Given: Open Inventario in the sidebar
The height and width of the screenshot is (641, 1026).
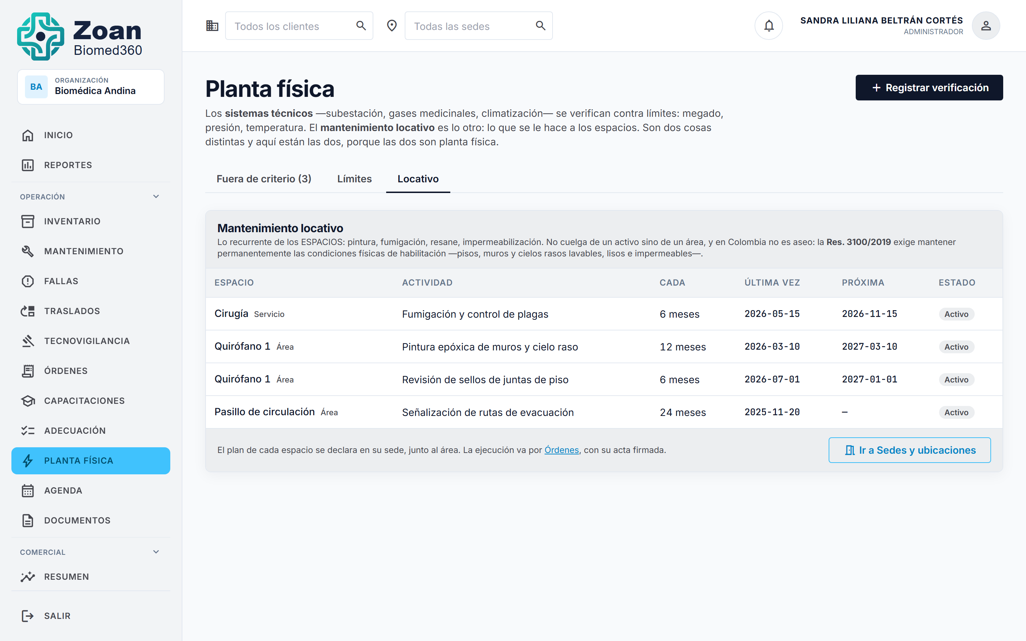Looking at the screenshot, I should (91, 221).
